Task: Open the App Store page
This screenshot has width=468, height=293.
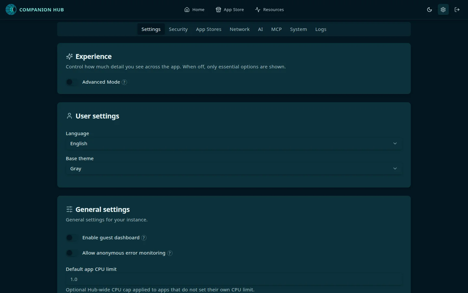Action: pos(230,9)
